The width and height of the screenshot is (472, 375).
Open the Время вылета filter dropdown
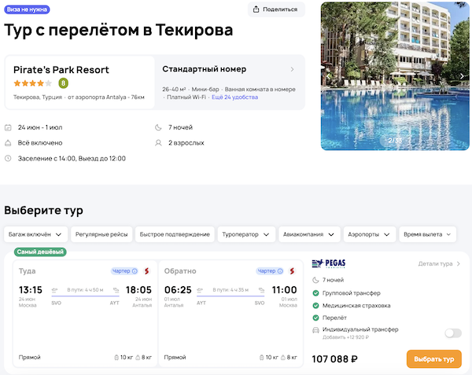pos(427,234)
